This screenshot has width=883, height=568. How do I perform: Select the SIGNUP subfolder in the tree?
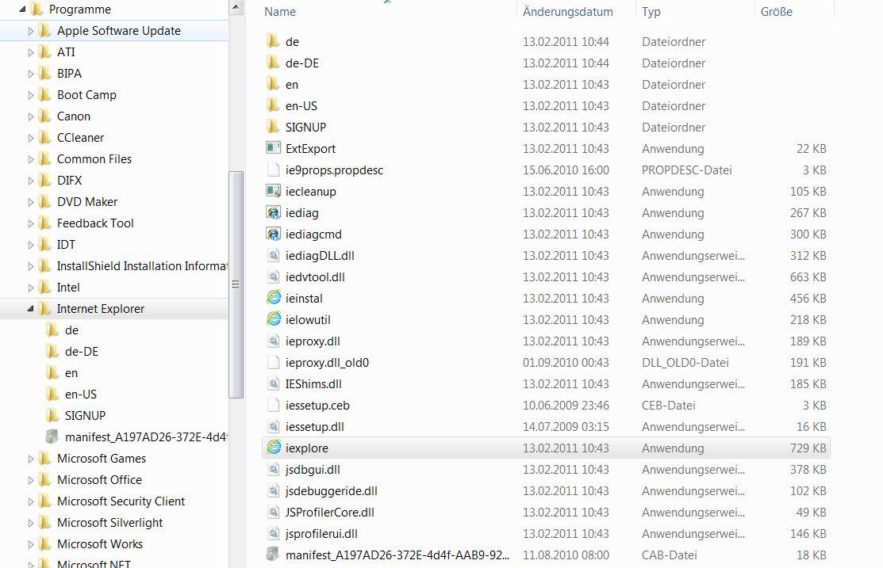click(x=85, y=416)
